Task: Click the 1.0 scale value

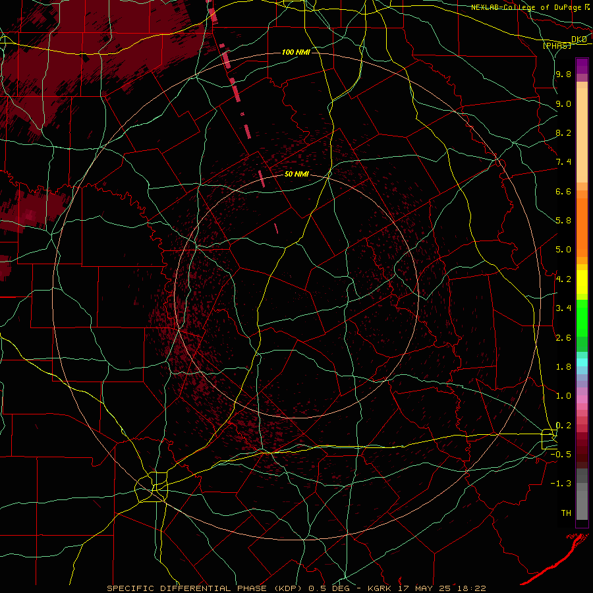Action: click(x=563, y=396)
